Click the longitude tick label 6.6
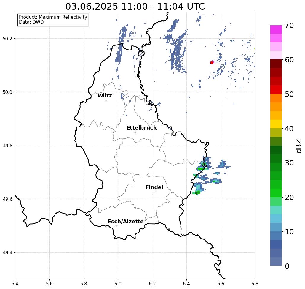This screenshot has height=289, width=305. click(221, 284)
